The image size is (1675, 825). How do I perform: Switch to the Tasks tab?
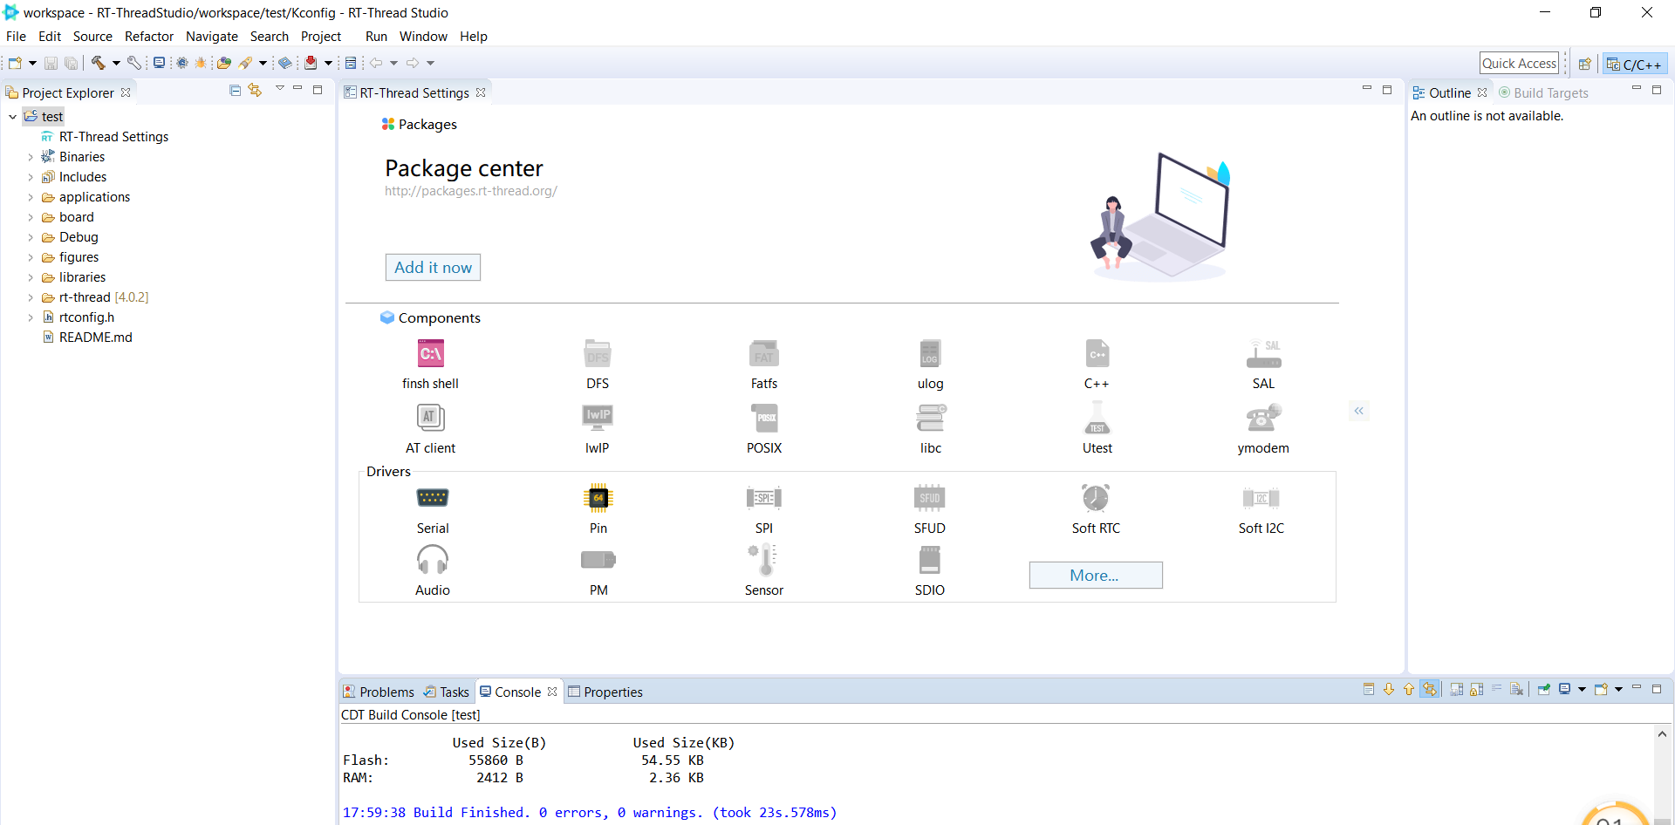pos(447,692)
